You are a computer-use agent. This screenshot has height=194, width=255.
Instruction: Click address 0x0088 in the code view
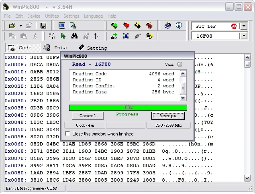(15, 180)
